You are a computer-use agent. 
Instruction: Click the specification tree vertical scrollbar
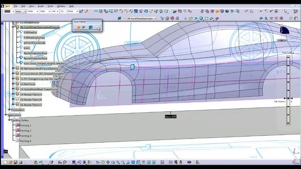tap(2, 90)
